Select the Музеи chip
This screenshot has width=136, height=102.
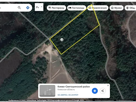coord(116,8)
